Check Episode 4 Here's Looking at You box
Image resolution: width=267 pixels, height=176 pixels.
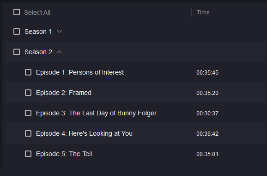tap(28, 133)
